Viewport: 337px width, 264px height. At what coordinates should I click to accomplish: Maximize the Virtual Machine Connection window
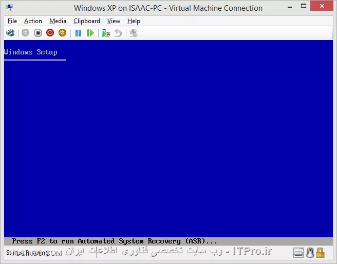304,6
